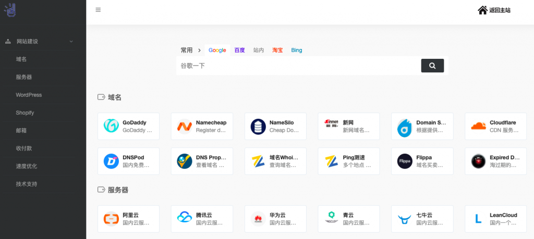
Task: Click the 域名Whois card icon
Action: [x=258, y=161]
